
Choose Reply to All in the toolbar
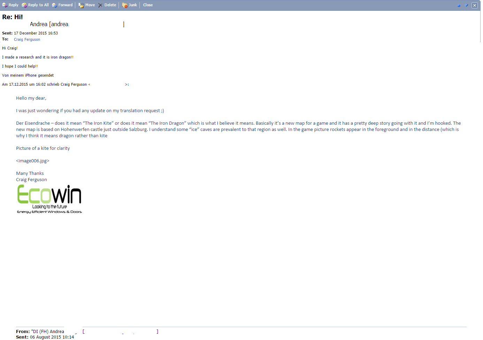pyautogui.click(x=35, y=5)
